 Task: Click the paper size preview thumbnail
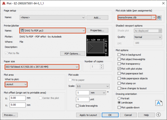click(x=97, y=46)
